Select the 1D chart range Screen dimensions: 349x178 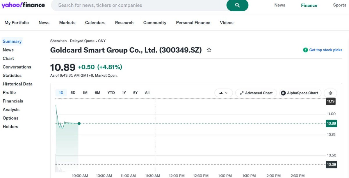(61, 93)
